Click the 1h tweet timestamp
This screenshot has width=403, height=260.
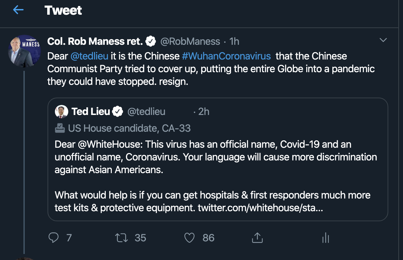pyautogui.click(x=234, y=41)
